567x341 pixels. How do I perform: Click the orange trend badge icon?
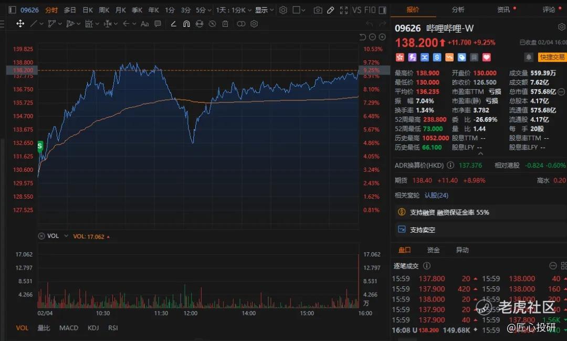[x=449, y=57]
